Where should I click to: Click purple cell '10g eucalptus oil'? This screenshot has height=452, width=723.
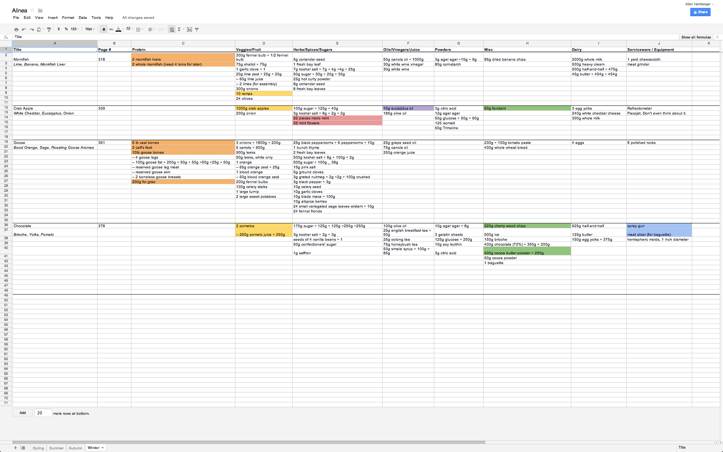tap(408, 108)
